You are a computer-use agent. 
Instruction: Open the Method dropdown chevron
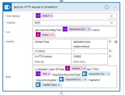111,23
